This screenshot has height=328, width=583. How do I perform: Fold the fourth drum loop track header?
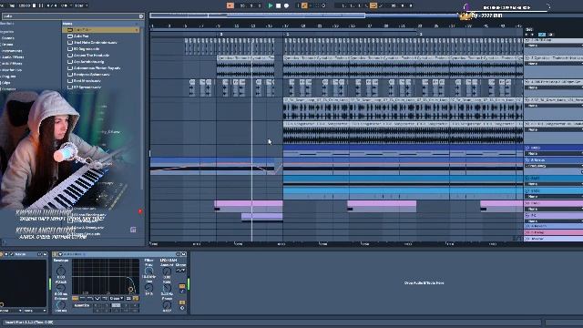coord(527,100)
